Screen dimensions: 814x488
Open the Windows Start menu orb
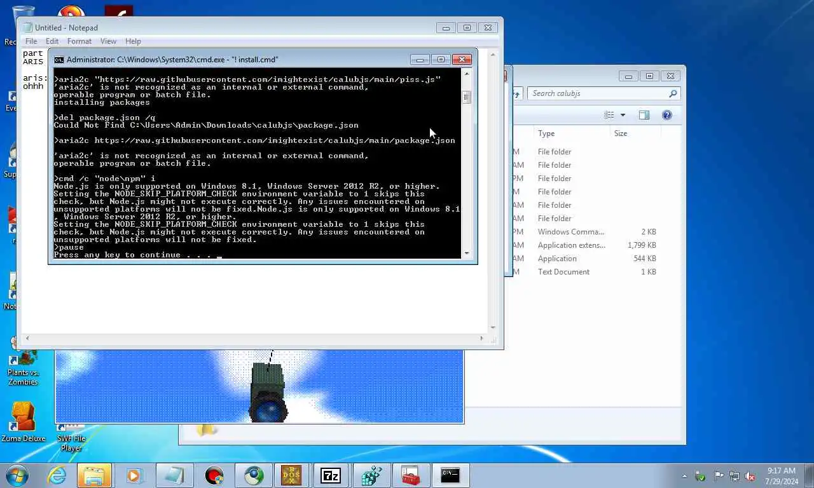coord(17,475)
